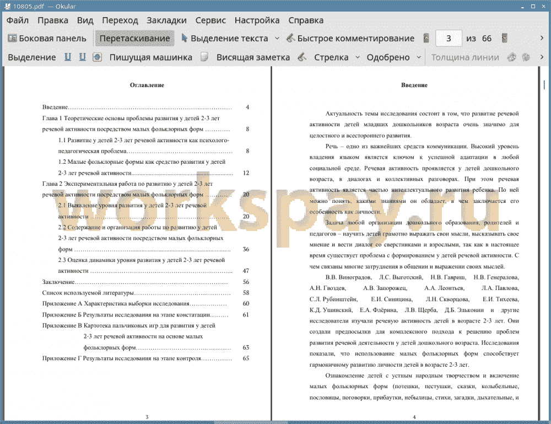Open the Правка menu

click(53, 20)
